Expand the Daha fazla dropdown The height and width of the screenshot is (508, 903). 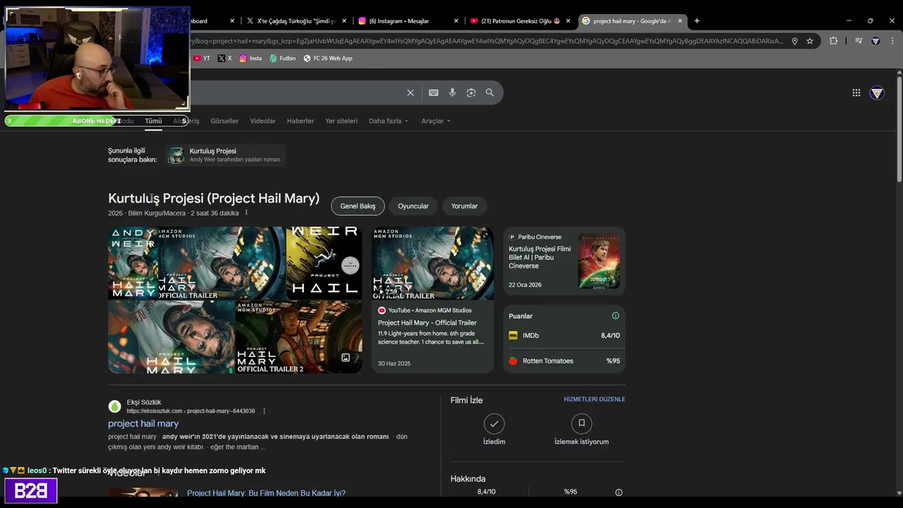[x=388, y=121]
